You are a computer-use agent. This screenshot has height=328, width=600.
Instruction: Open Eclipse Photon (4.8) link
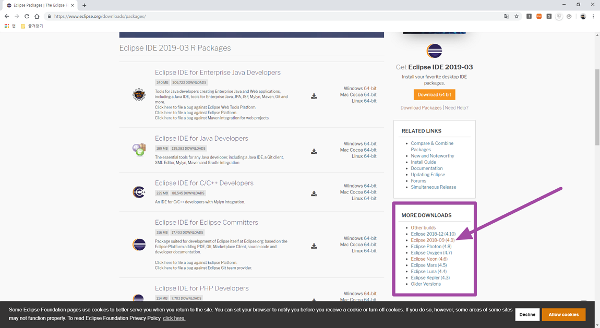pos(431,247)
